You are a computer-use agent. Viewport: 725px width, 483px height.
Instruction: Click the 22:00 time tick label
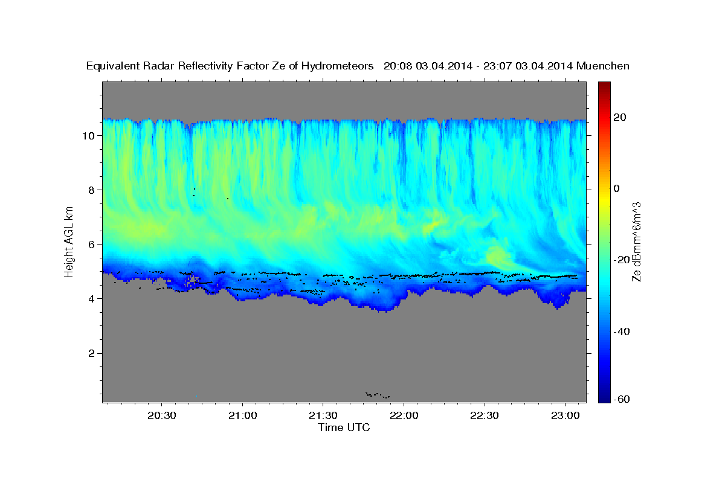pos(404,416)
